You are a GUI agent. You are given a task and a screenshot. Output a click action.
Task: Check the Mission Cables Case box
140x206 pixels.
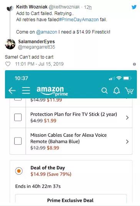[x=18, y=141]
